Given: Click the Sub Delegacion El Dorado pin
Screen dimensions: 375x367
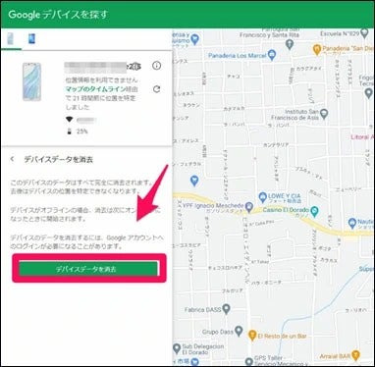Looking at the screenshot, I should tap(177, 348).
